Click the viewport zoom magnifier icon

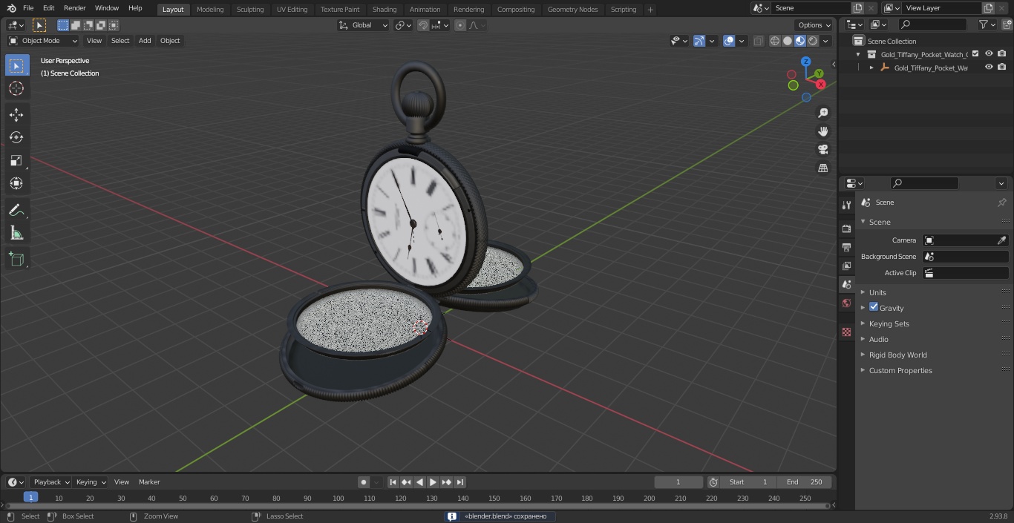(822, 113)
